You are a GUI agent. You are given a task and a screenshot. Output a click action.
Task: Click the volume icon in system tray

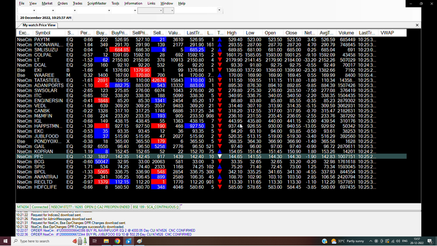coord(398,241)
